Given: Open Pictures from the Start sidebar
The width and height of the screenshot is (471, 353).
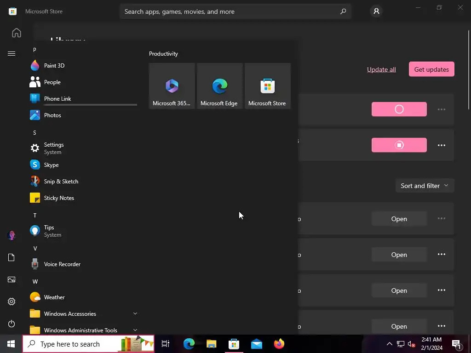Looking at the screenshot, I should pyautogui.click(x=11, y=279).
